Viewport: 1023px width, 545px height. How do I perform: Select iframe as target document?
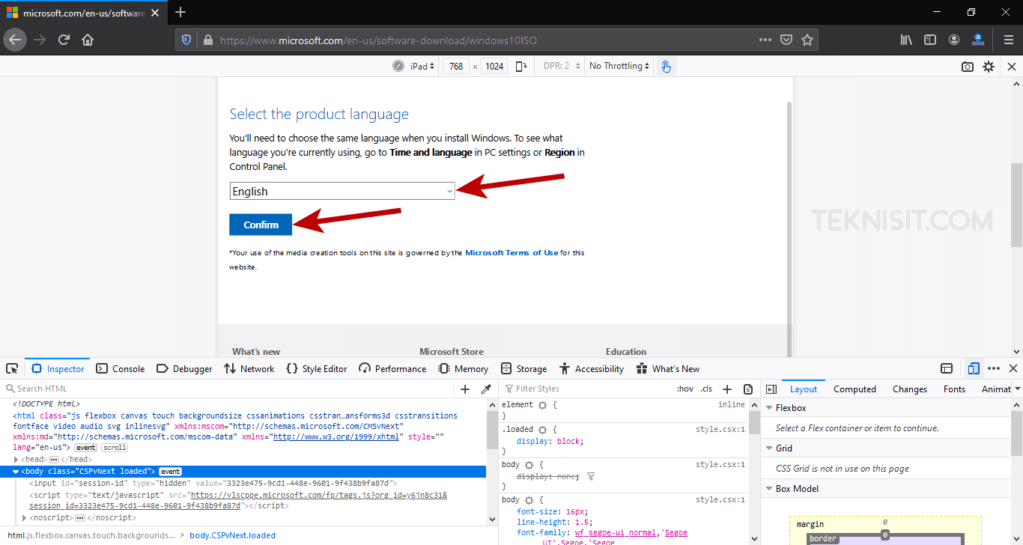pos(947,368)
